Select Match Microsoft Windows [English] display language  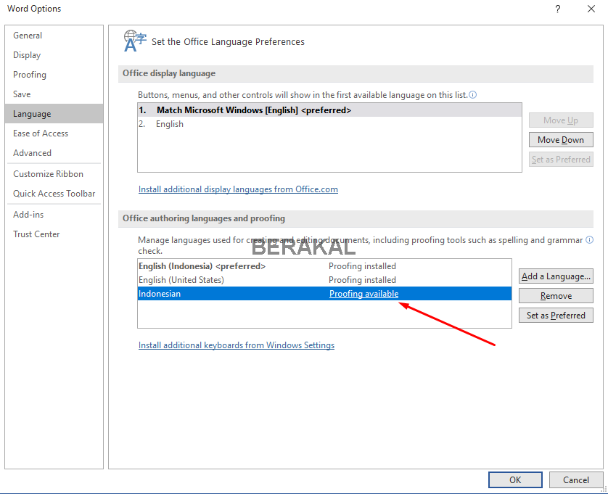(x=329, y=110)
